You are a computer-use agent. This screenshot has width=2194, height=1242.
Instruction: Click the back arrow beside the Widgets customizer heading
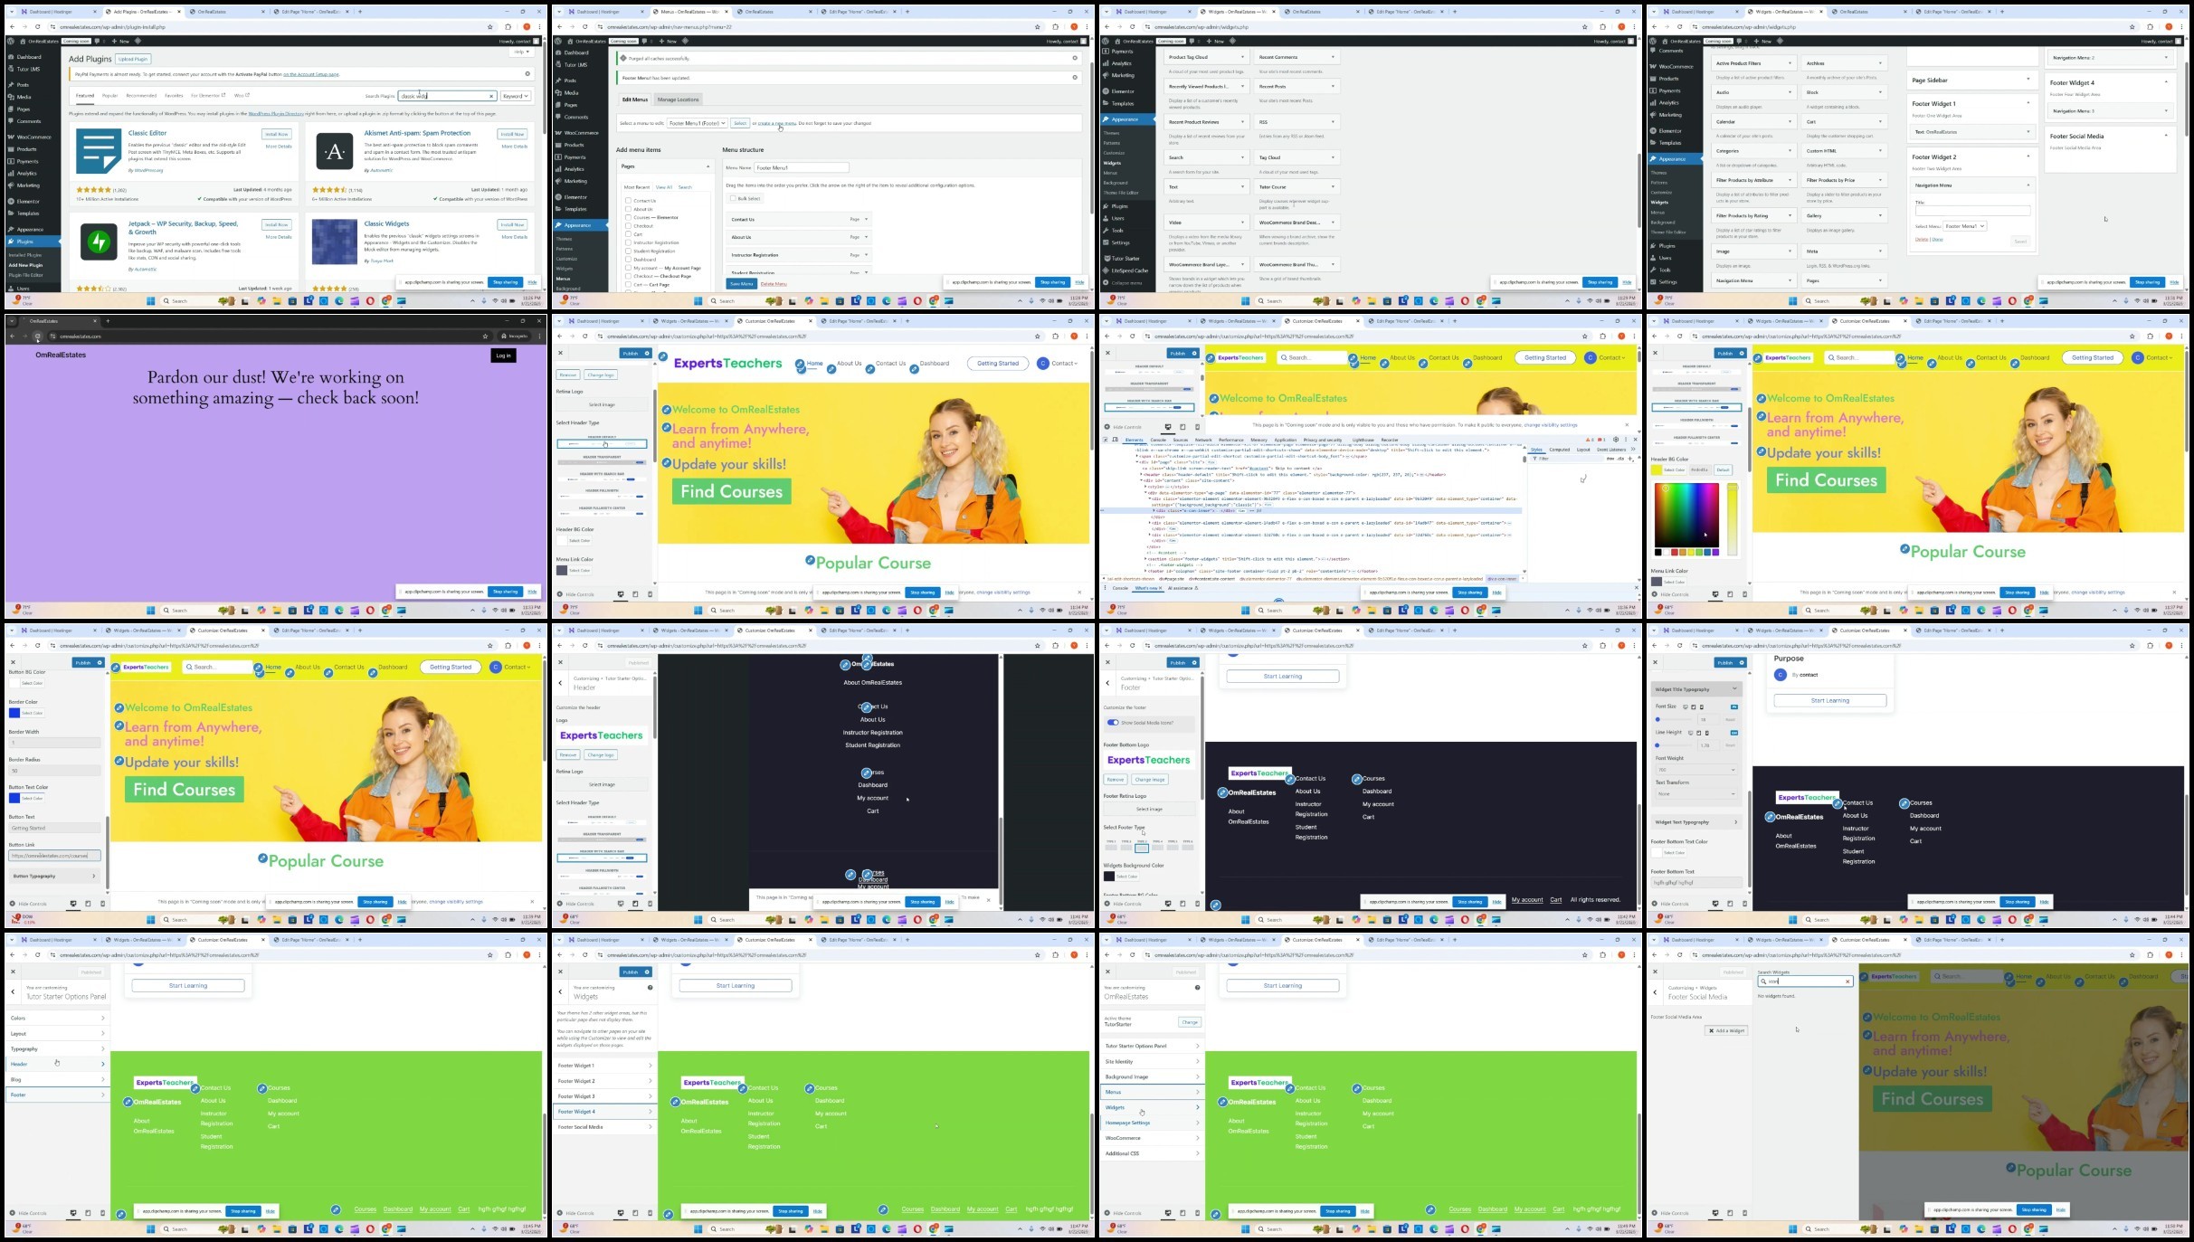(561, 992)
